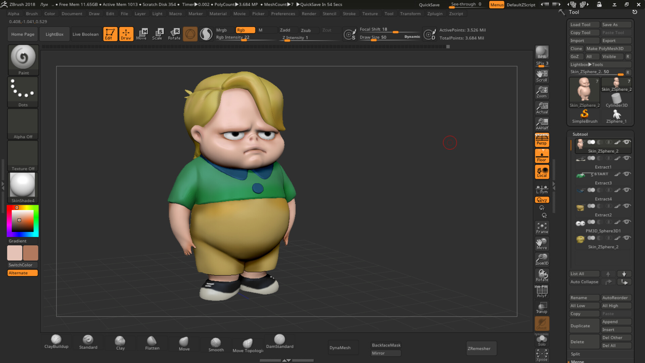
Task: Toggle Local transformations
Action: (542, 172)
